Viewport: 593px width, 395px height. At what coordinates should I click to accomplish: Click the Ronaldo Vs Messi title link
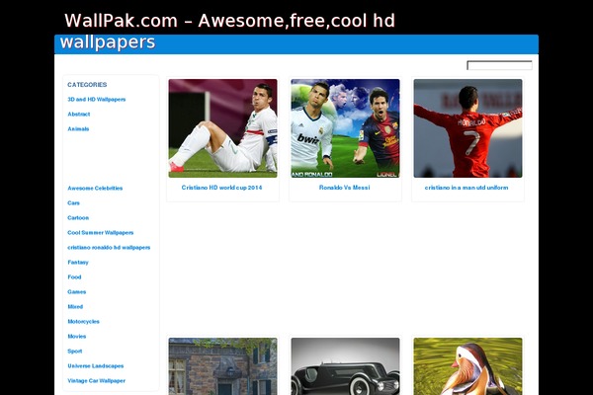coord(345,188)
